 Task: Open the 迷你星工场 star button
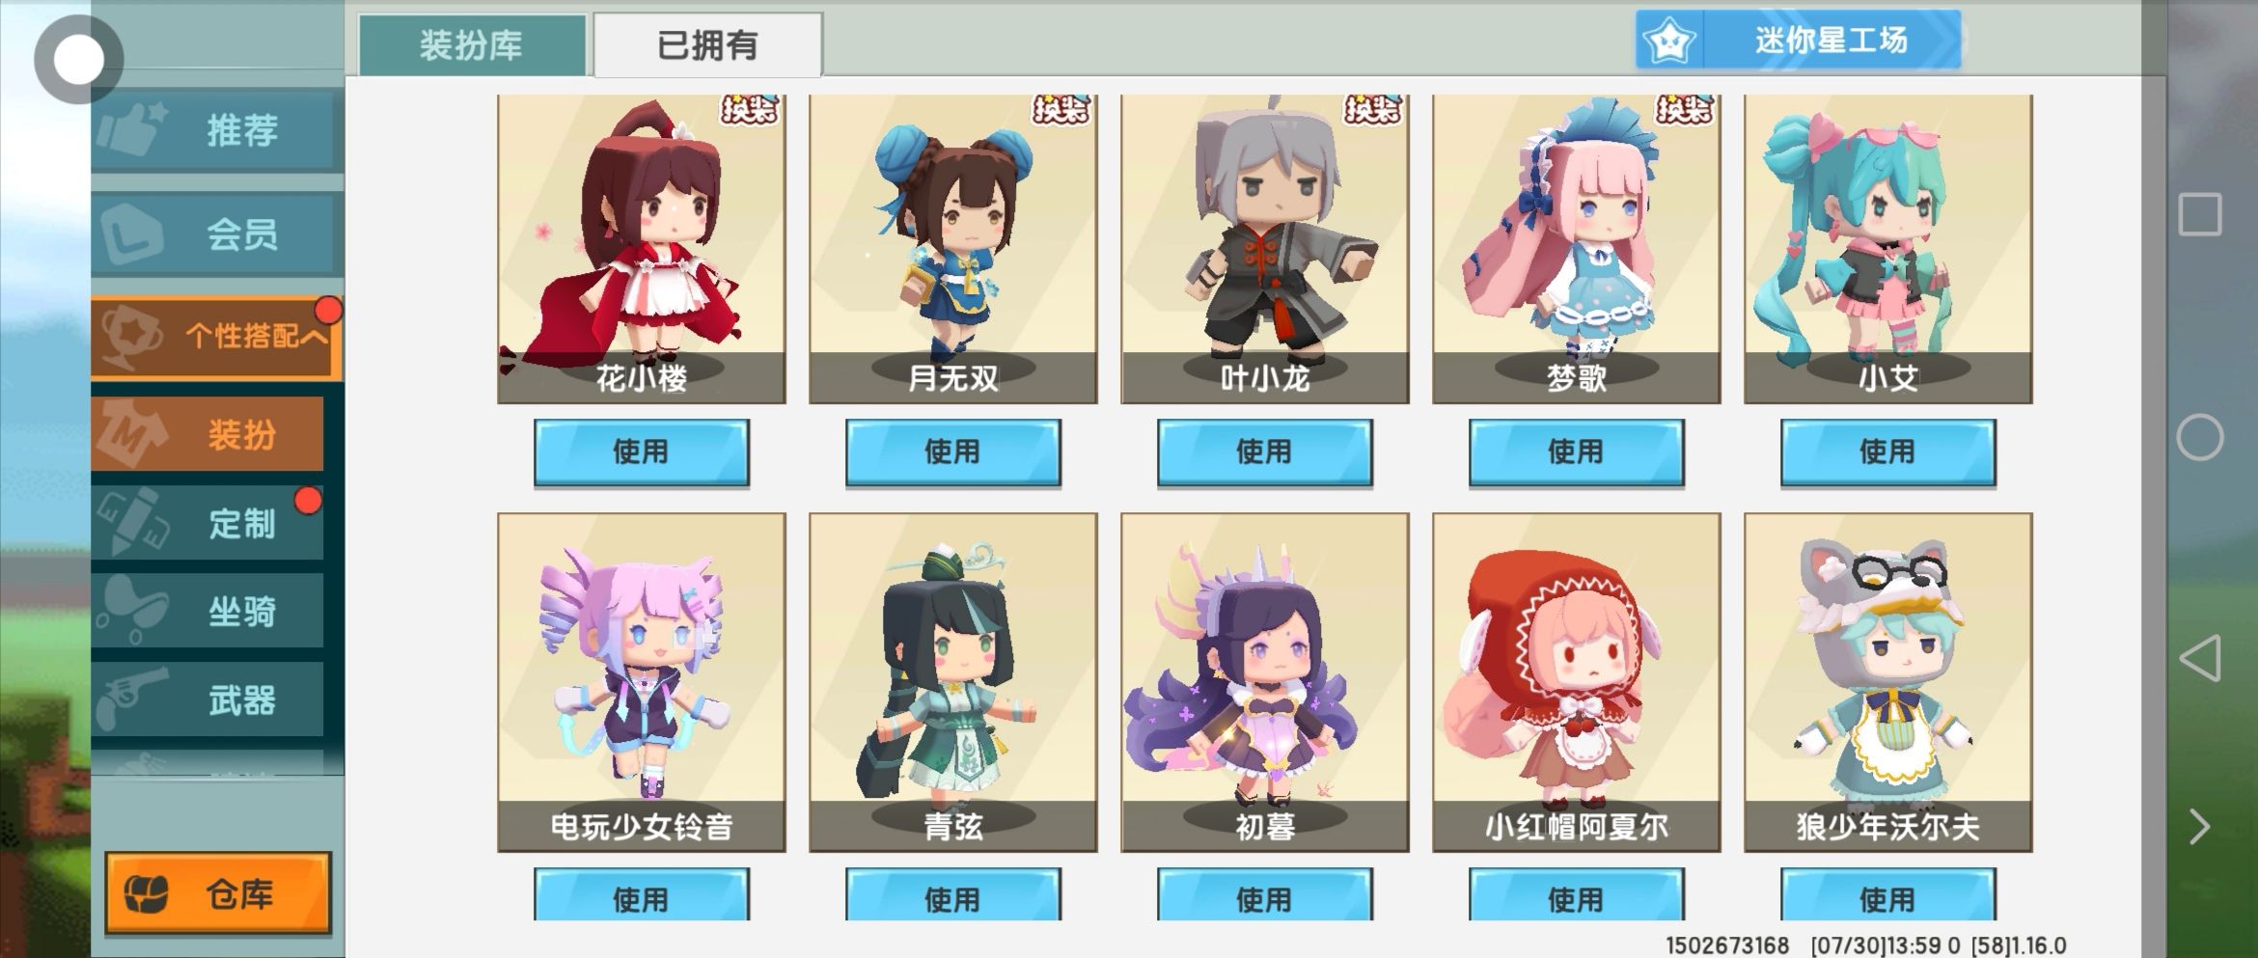point(1799,41)
